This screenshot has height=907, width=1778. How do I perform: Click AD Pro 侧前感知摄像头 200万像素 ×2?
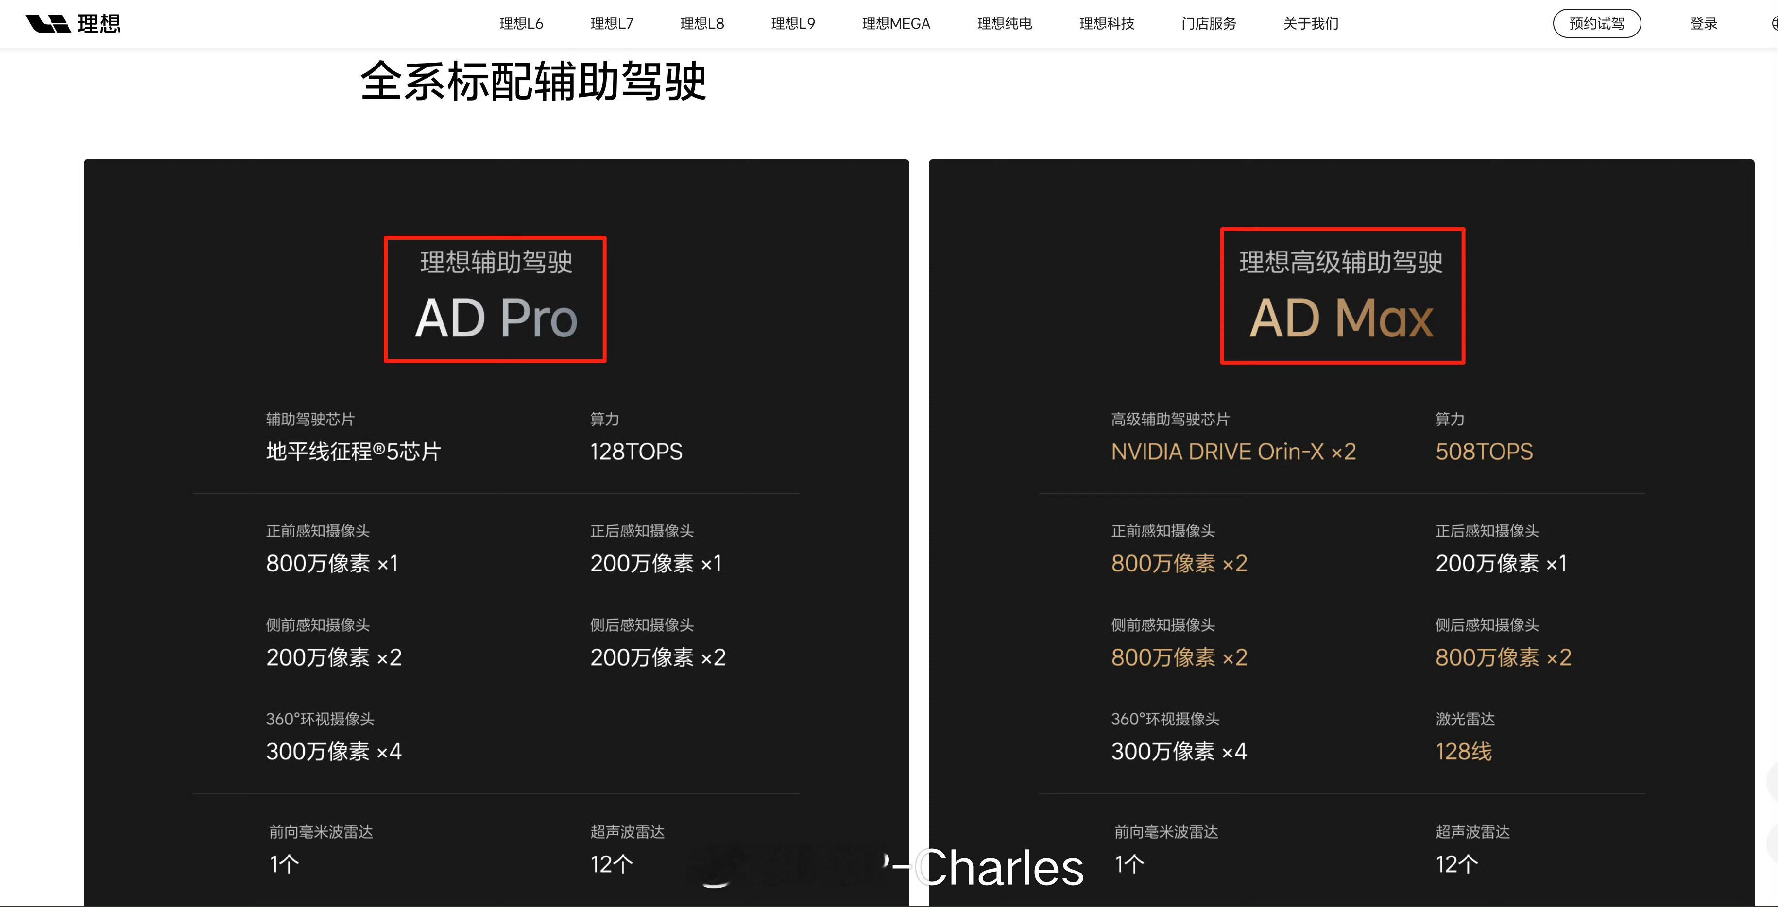333,657
